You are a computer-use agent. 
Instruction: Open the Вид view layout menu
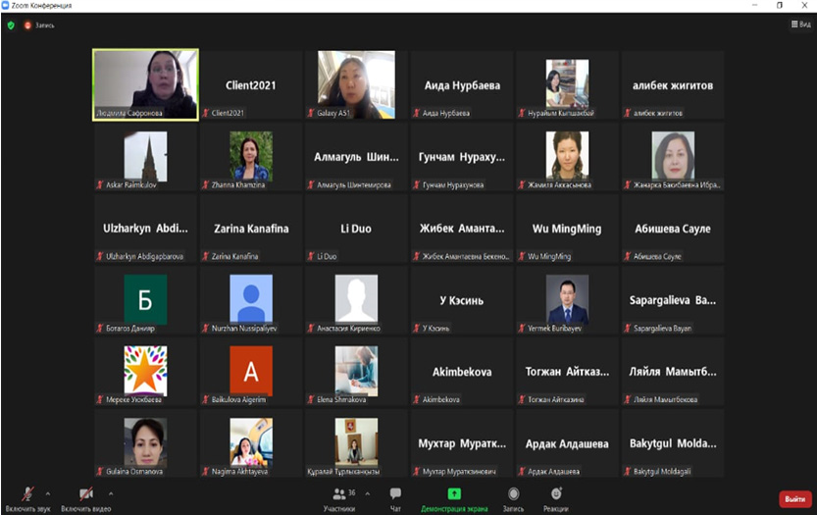[x=798, y=25]
